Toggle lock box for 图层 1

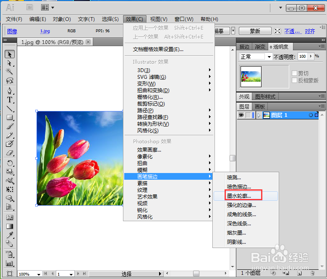pyautogui.click(x=248, y=115)
